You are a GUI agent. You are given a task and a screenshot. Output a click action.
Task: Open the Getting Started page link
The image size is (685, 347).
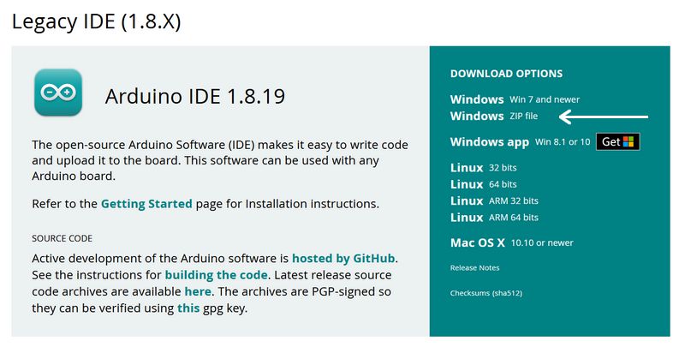pos(146,204)
